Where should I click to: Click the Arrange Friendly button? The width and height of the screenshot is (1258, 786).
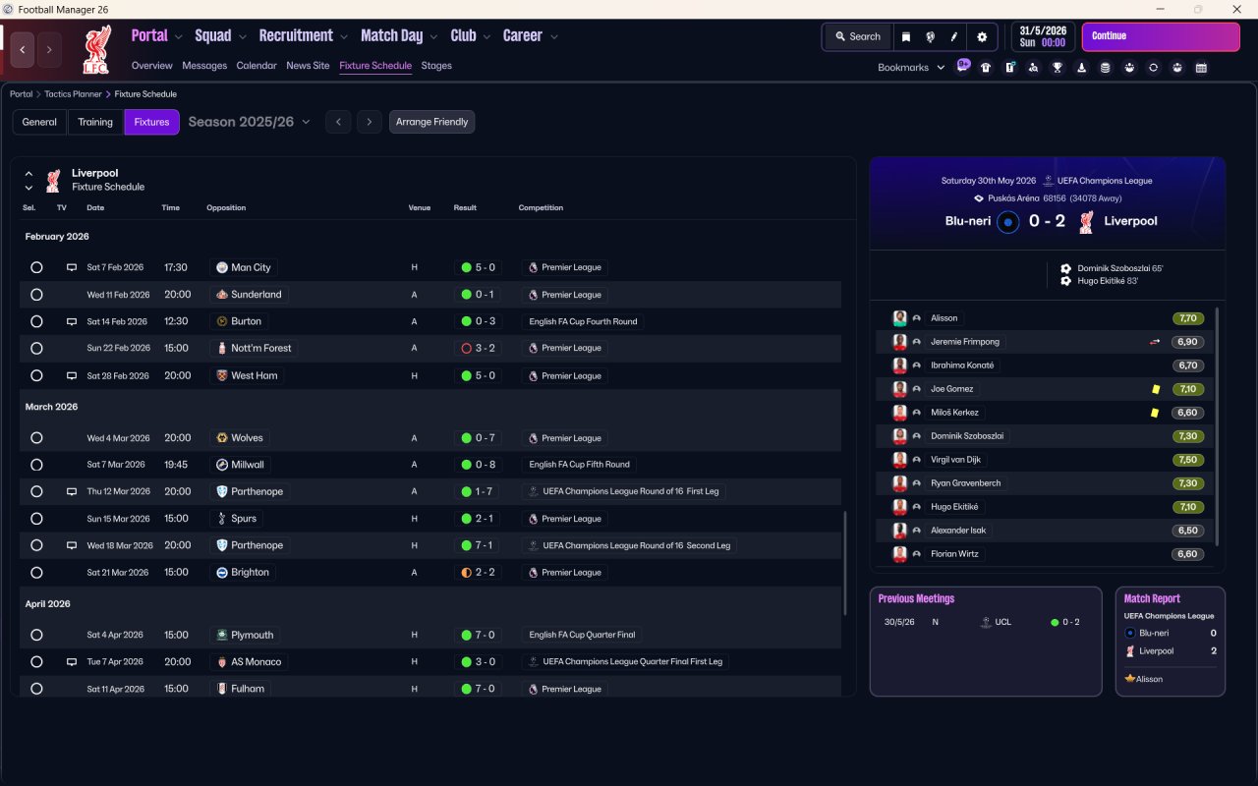pyautogui.click(x=432, y=122)
